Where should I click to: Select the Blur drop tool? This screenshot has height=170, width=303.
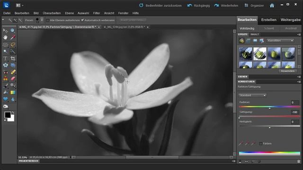click(x=13, y=99)
